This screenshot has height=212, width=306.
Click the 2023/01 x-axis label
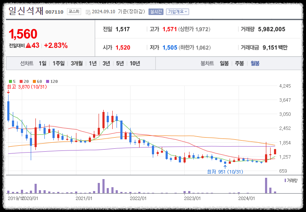[x=192, y=198]
